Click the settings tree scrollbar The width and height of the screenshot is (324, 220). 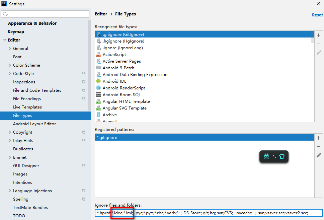(x=89, y=65)
